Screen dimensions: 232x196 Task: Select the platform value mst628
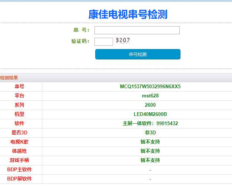pos(150,96)
